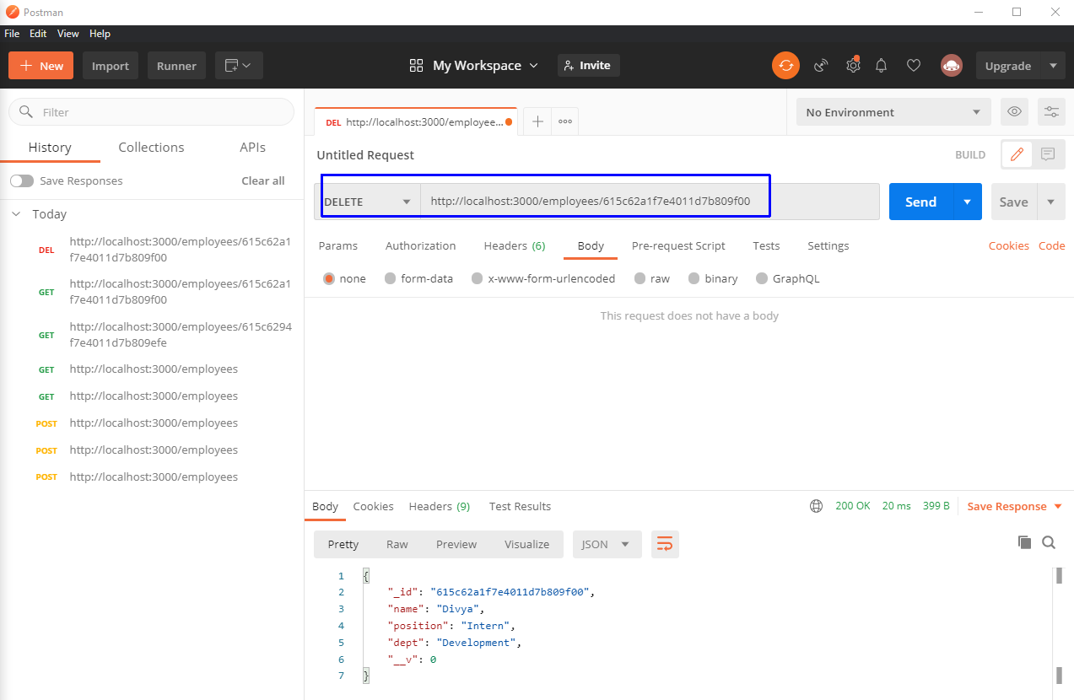
Task: Open the DEL history entry
Action: click(151, 250)
